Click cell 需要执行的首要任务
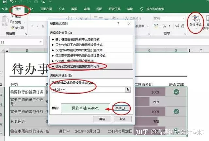This screenshot has width=209, height=141. click(27, 92)
